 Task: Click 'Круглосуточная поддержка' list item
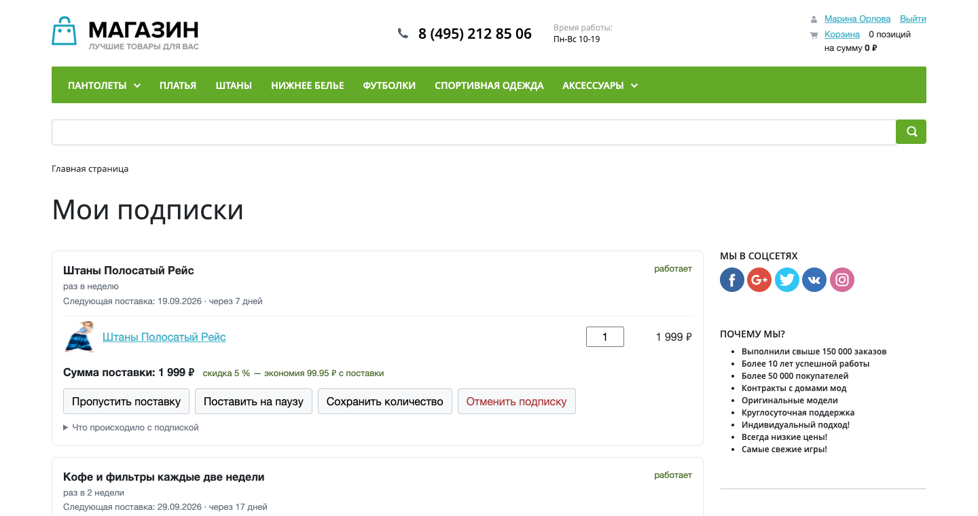click(x=798, y=413)
